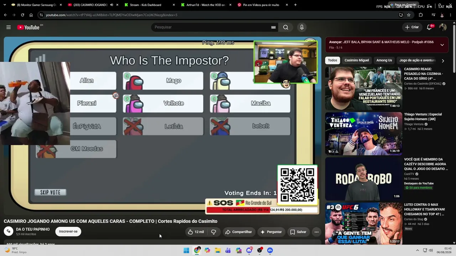
Task: Click the video title text
Action: click(x=110, y=221)
